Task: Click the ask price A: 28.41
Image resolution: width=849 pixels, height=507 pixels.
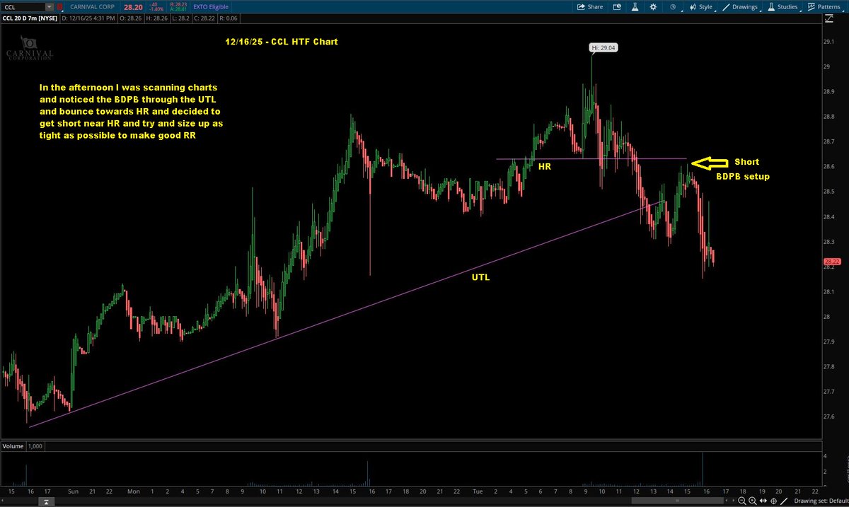Action: [x=178, y=10]
